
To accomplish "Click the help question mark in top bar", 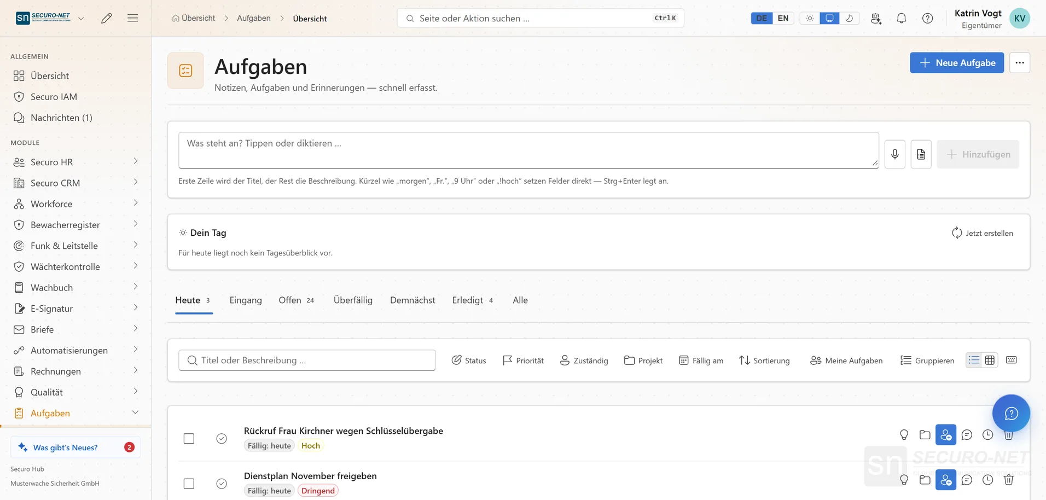I will tap(928, 18).
